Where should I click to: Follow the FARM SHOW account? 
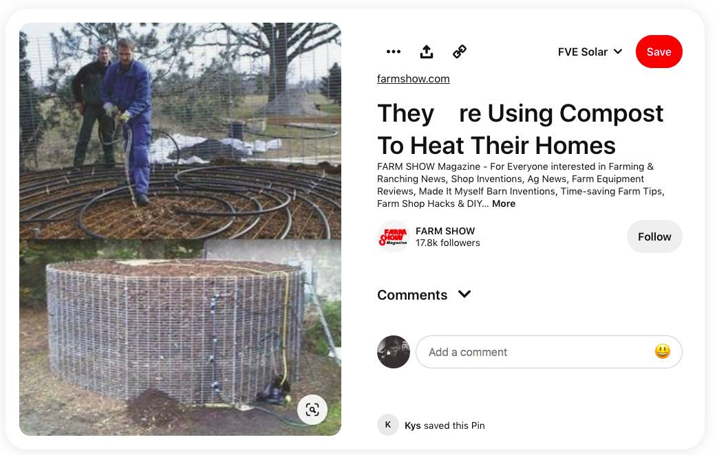coord(654,236)
